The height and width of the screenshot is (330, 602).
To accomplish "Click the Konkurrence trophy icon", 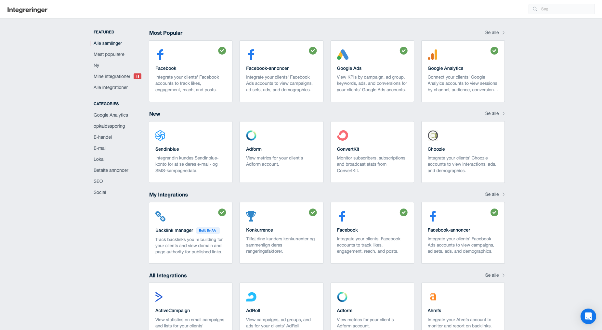I will click(x=251, y=216).
